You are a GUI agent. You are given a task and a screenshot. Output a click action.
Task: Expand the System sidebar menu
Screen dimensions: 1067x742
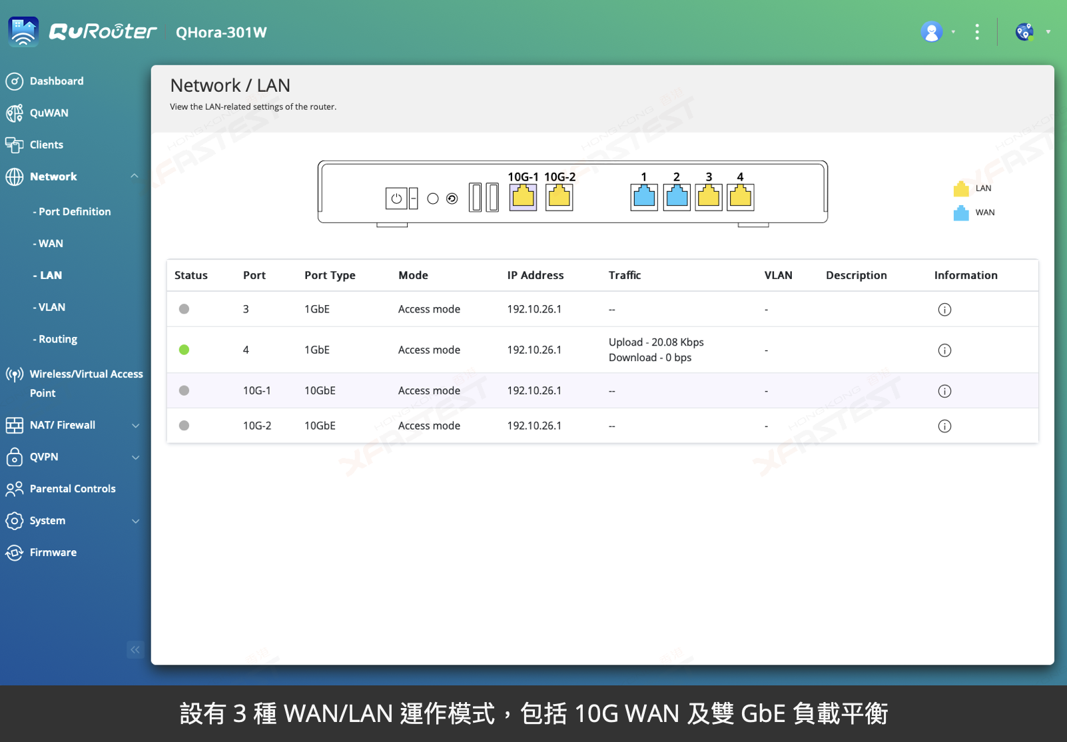pos(135,522)
